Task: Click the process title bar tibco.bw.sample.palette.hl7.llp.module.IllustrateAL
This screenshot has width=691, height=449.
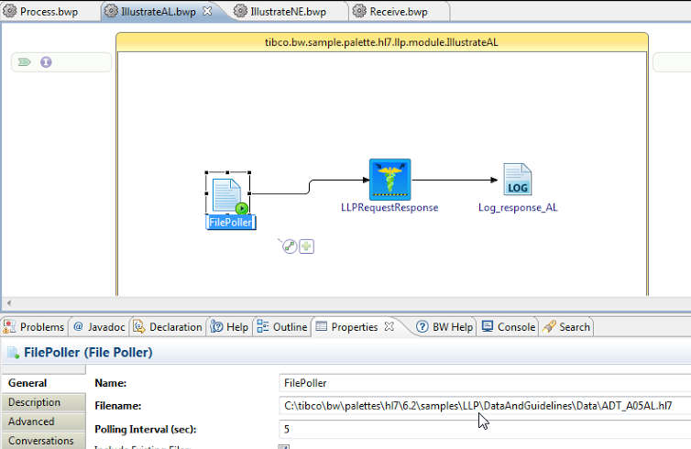Action: pyautogui.click(x=381, y=42)
